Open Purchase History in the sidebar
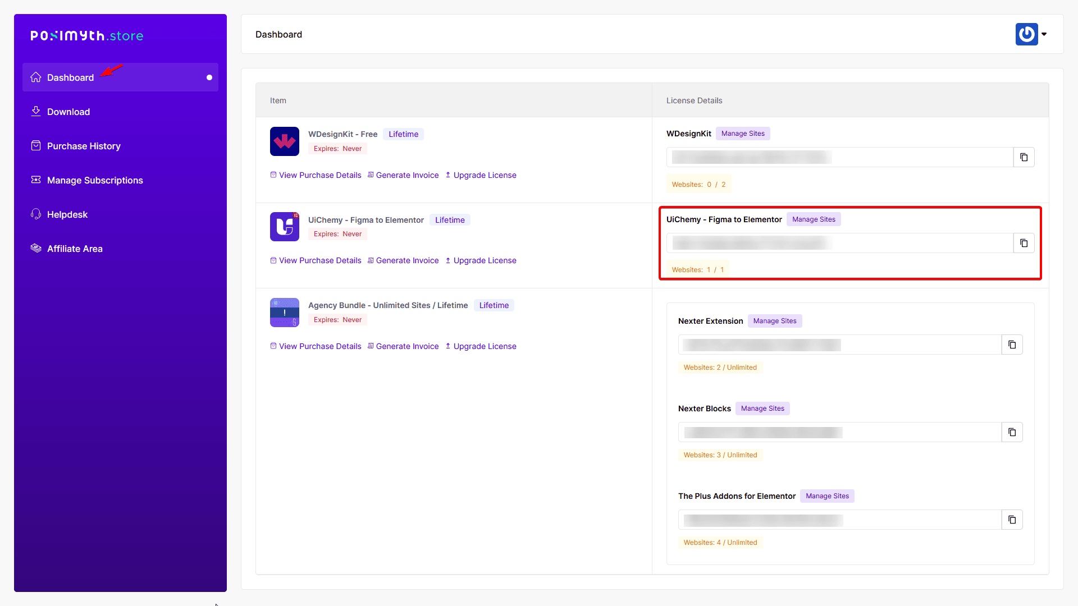The height and width of the screenshot is (606, 1078). coord(120,146)
